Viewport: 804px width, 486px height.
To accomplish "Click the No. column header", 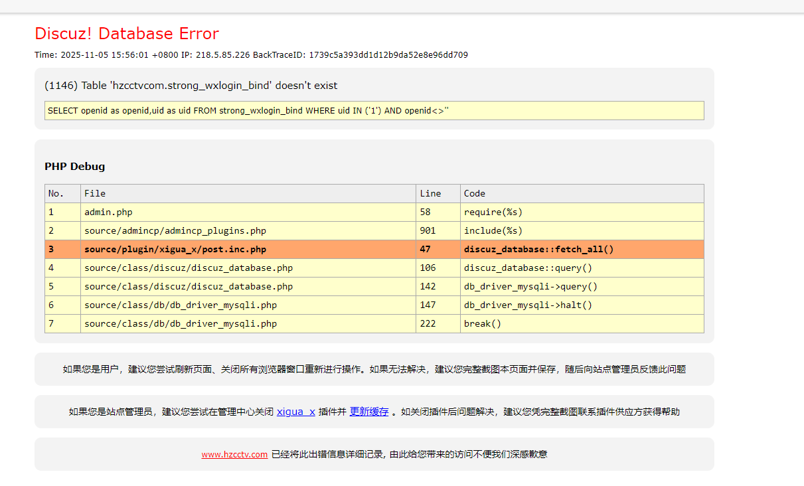I will [x=63, y=194].
